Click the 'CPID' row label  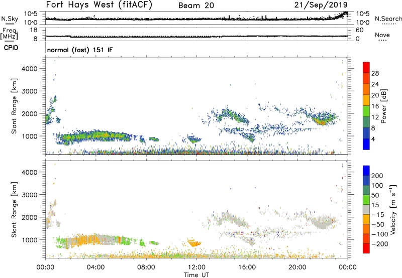click(x=11, y=48)
